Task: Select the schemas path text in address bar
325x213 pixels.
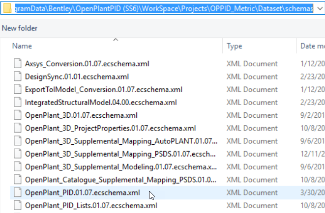Action: [164, 8]
